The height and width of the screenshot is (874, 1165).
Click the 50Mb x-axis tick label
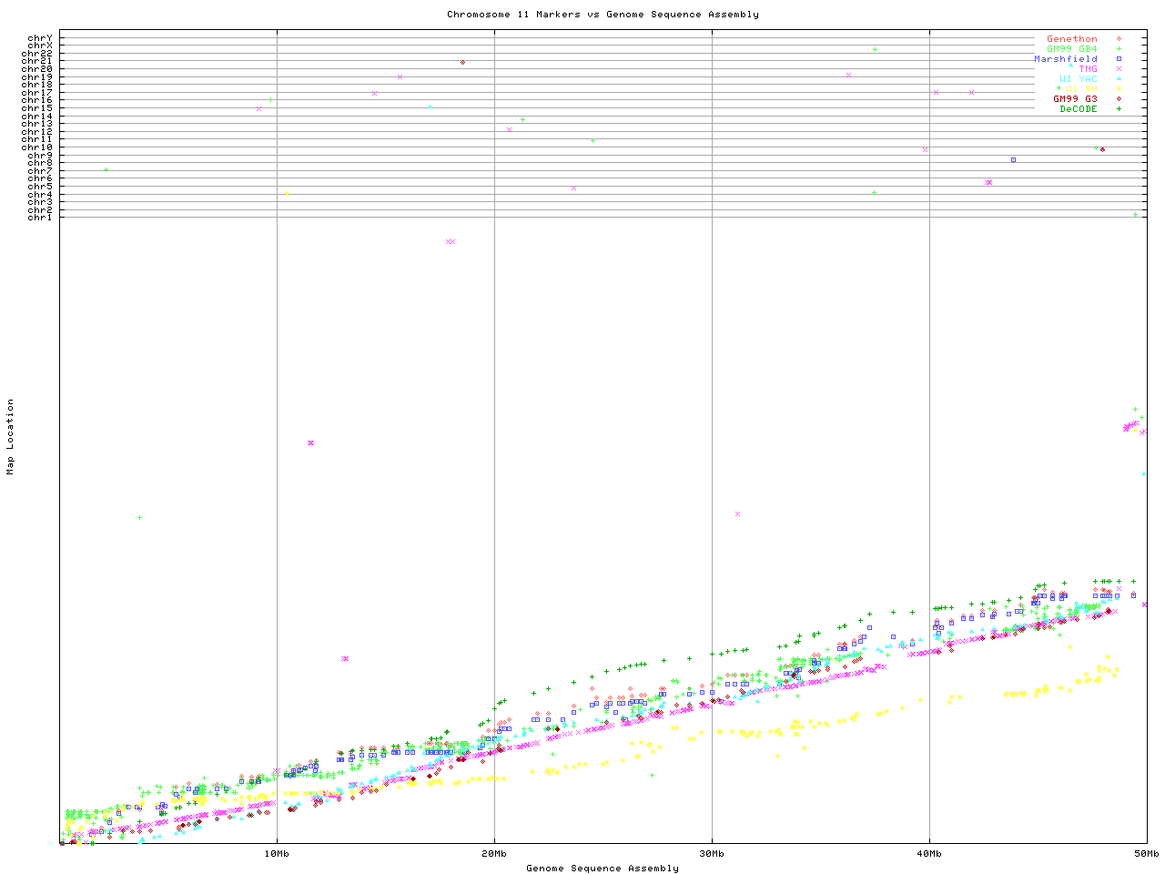click(x=1146, y=854)
